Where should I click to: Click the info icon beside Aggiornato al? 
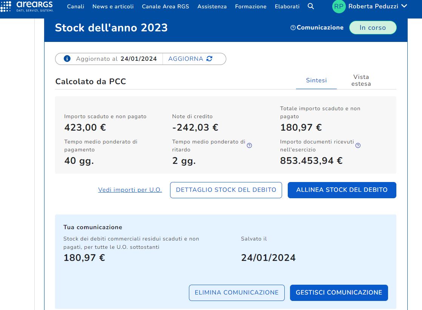[67, 59]
